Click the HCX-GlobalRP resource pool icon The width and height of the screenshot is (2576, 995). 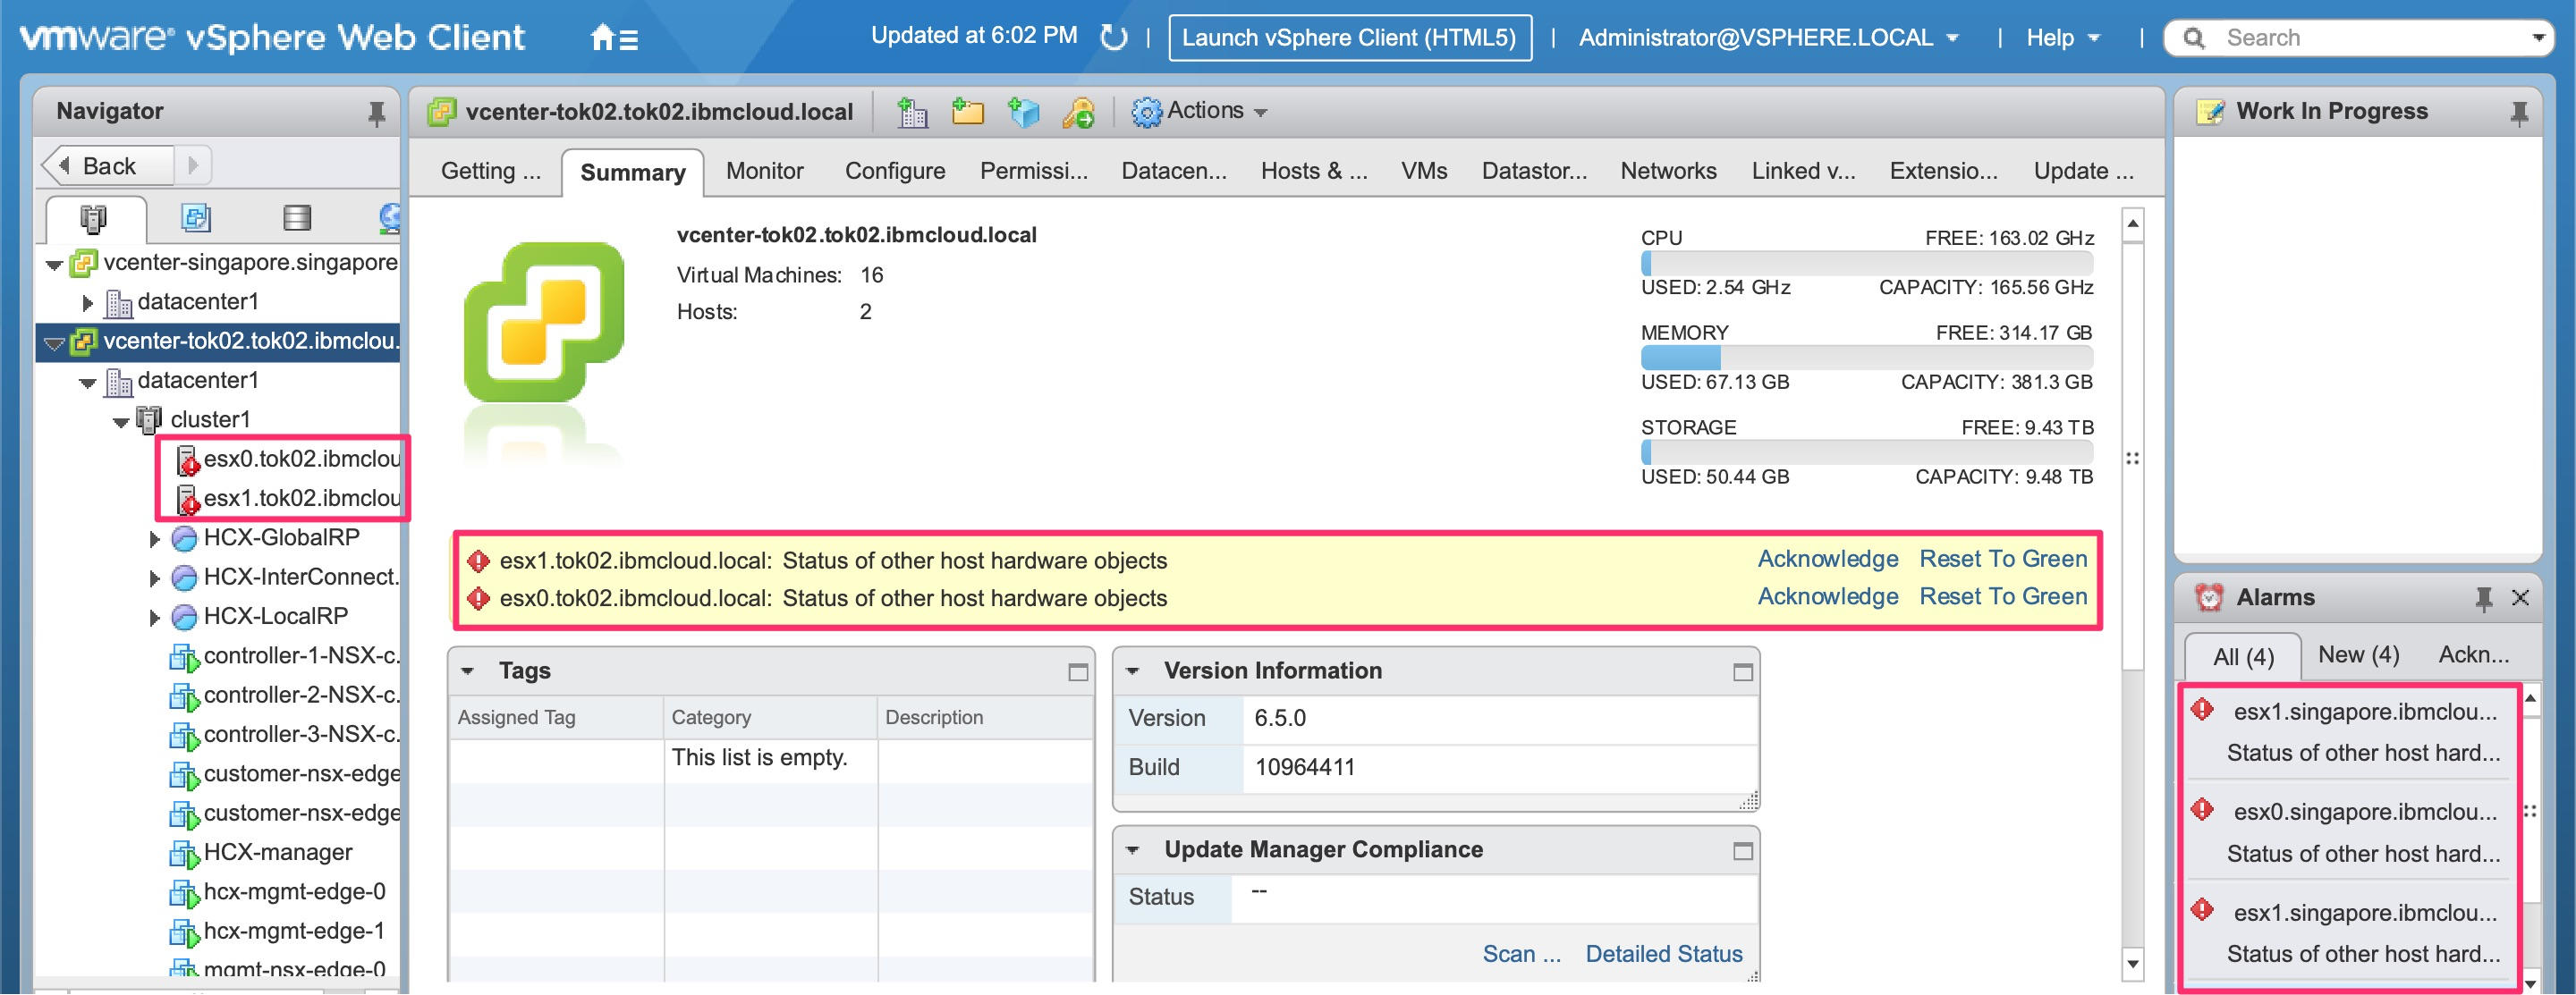click(x=184, y=538)
